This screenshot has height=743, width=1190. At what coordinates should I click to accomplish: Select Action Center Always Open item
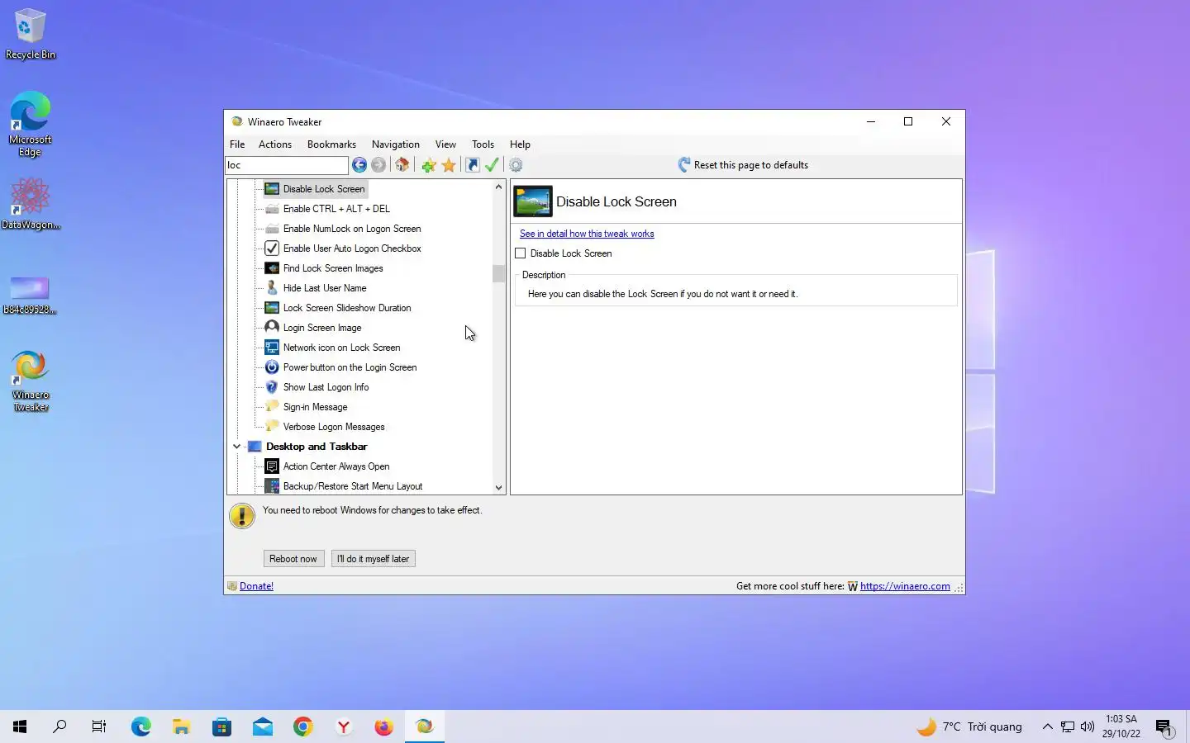tap(327, 466)
